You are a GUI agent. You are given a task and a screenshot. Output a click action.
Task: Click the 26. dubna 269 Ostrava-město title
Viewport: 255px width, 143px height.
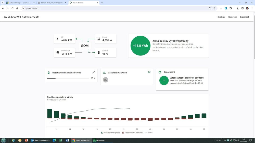pos(21,17)
